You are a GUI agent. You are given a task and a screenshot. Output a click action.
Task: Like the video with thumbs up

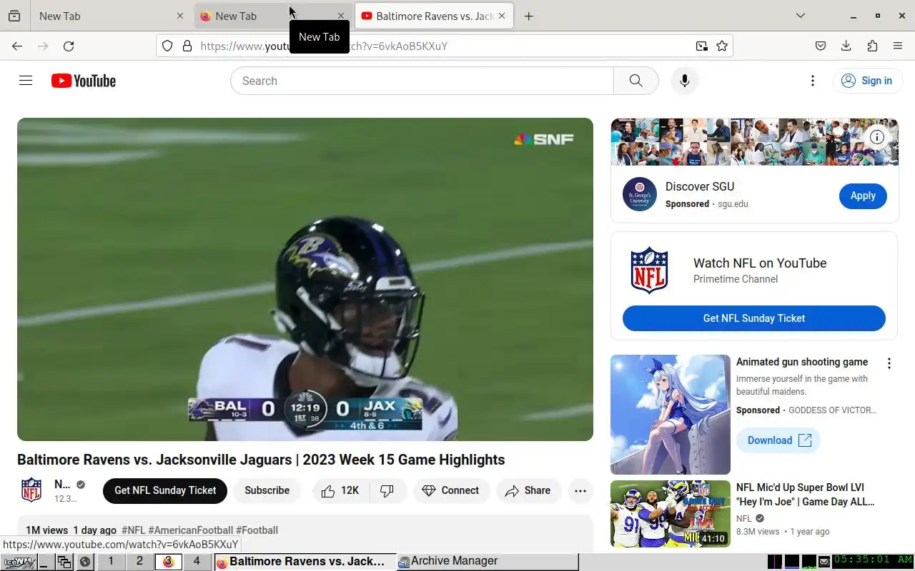click(341, 490)
